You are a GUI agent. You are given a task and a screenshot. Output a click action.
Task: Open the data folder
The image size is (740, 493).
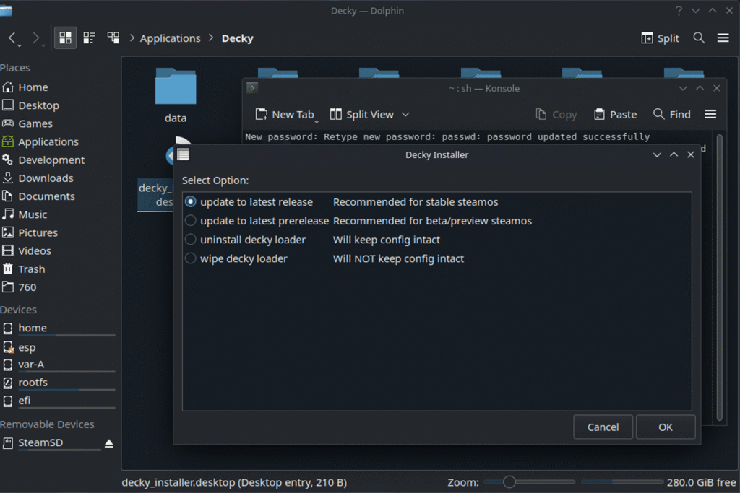click(176, 94)
